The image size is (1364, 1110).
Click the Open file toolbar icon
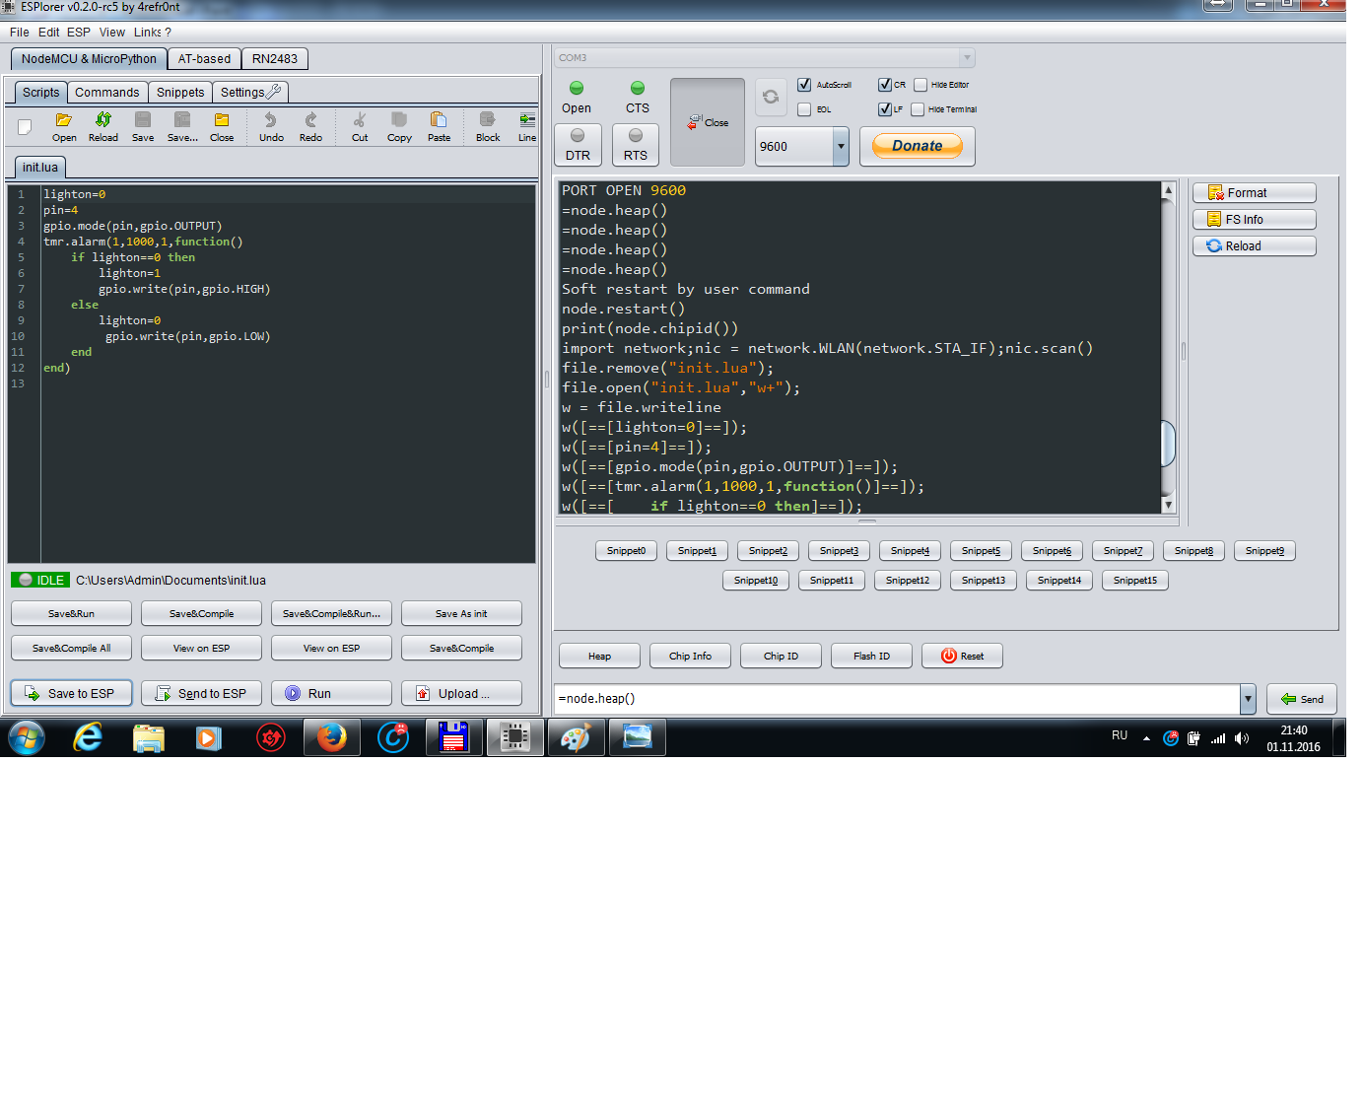point(64,126)
